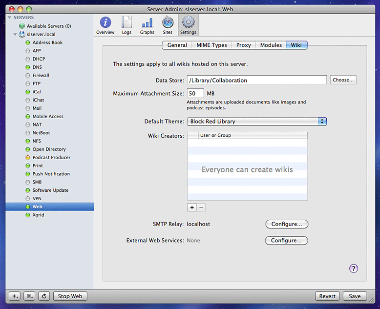Screen dimensions: 380x309
Task: Collapse the slserver.local disclosure triangle
Action: click(x=15, y=34)
